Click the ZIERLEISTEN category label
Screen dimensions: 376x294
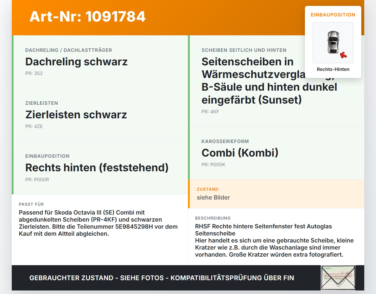click(42, 103)
